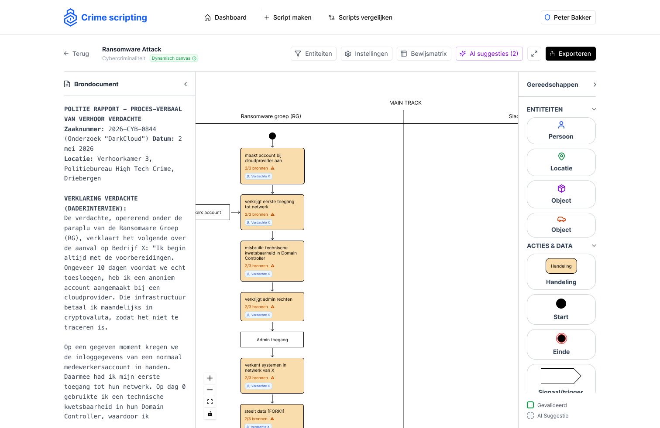The width and height of the screenshot is (660, 428).
Task: Toggle the Gevalideerd legend checkbox
Action: (x=530, y=405)
